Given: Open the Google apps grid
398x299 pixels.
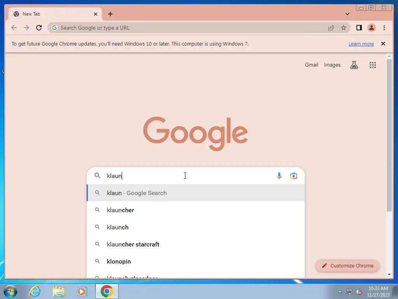Looking at the screenshot, I should pyautogui.click(x=373, y=65).
